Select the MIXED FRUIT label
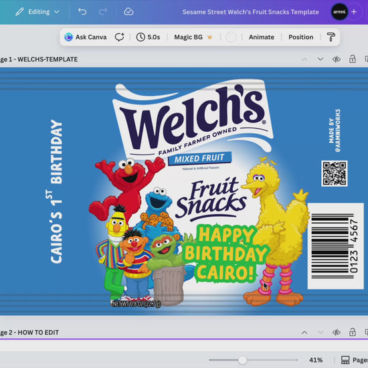Viewport: 368px width, 368px height. pos(200,159)
